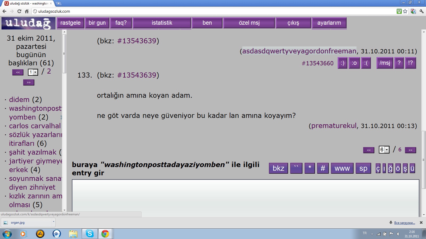The height and width of the screenshot is (239, 426).
Task: Click the /msj button on entry
Action: (384, 63)
